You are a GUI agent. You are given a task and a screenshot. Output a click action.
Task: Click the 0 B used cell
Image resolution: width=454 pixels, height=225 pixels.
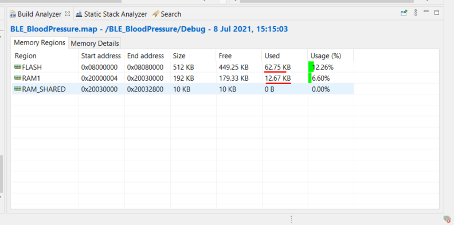269,89
